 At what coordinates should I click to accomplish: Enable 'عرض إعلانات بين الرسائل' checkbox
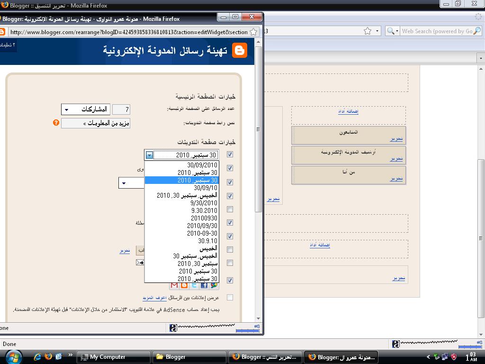click(230, 298)
